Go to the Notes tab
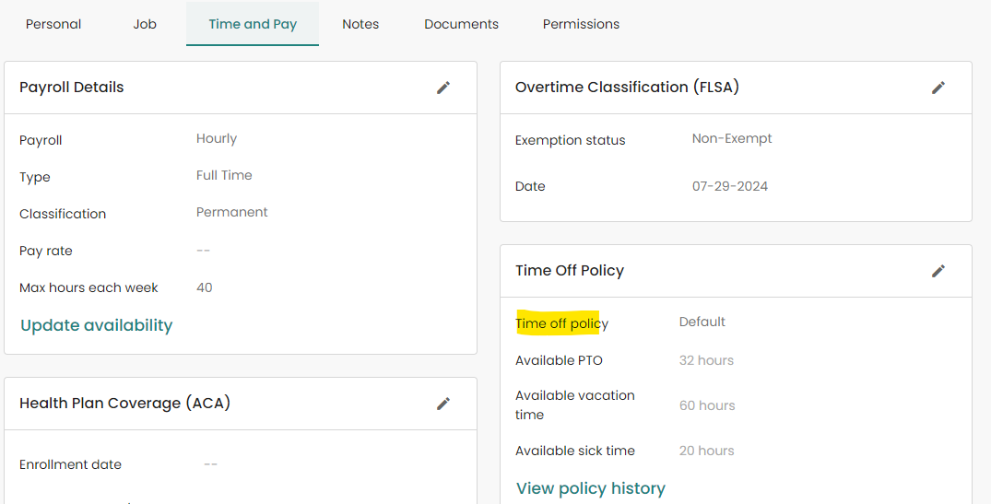 pos(360,24)
